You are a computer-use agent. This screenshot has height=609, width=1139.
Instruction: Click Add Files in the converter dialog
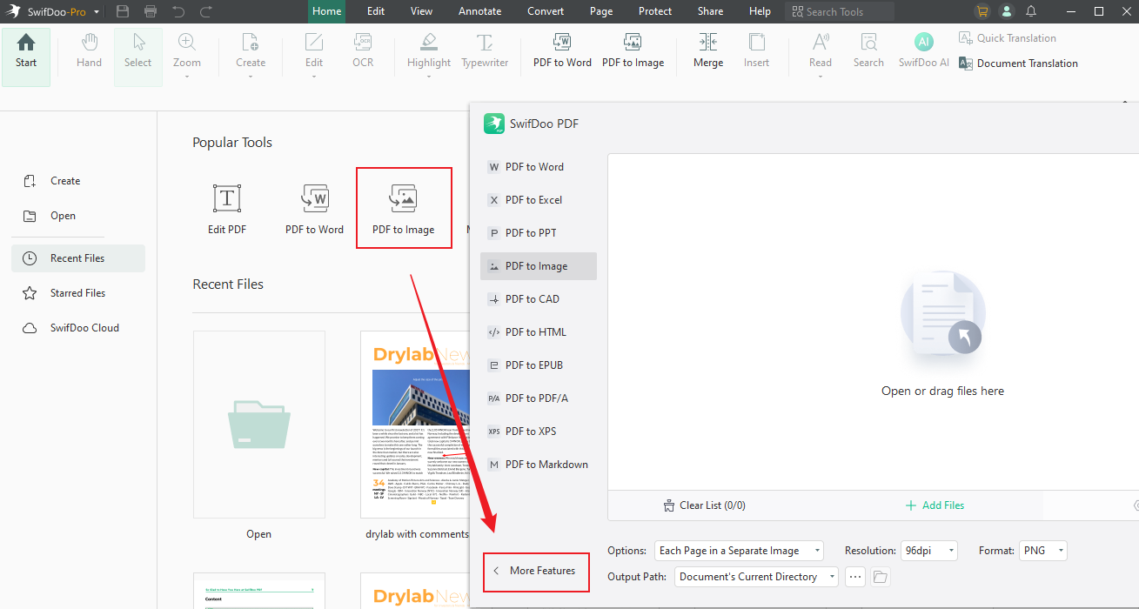click(x=935, y=505)
